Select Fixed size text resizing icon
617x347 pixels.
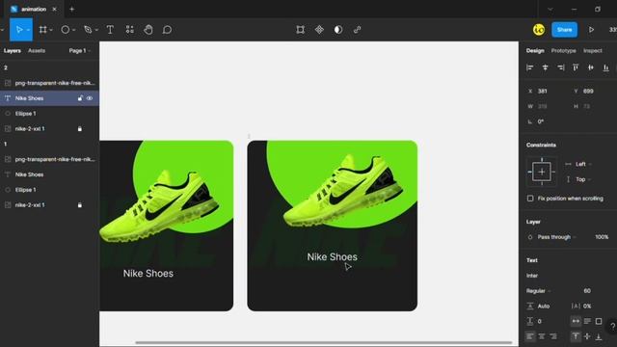point(599,321)
